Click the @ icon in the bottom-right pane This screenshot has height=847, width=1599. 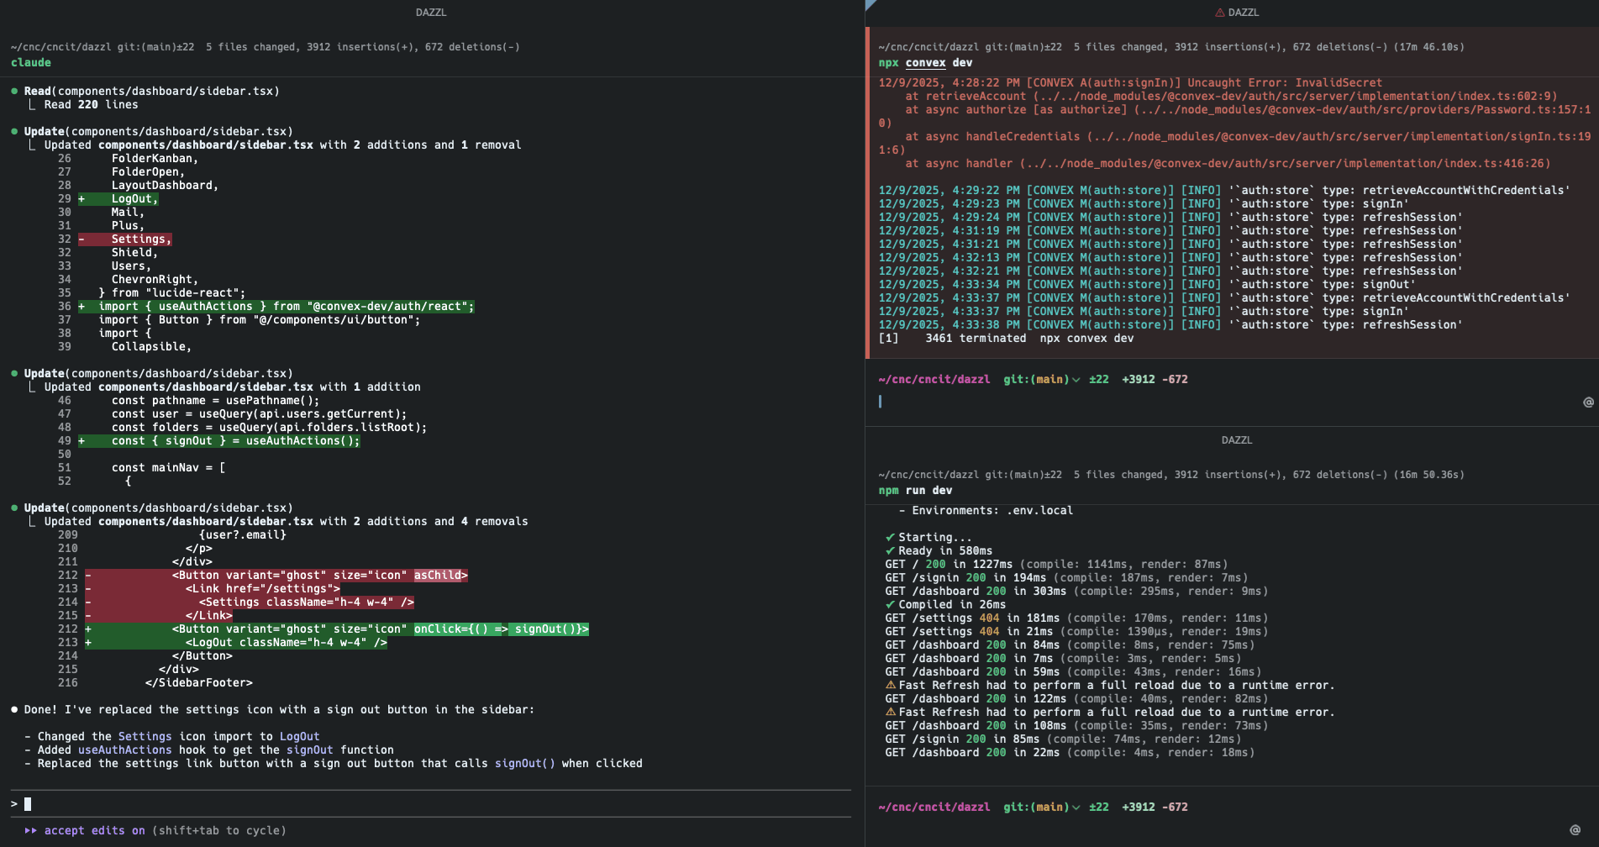click(1575, 830)
